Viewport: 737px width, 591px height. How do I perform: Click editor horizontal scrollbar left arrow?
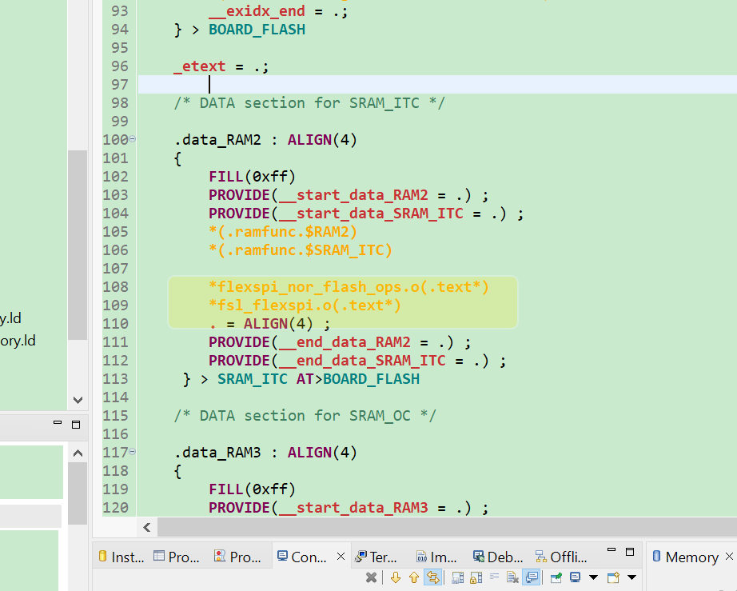[x=147, y=528]
